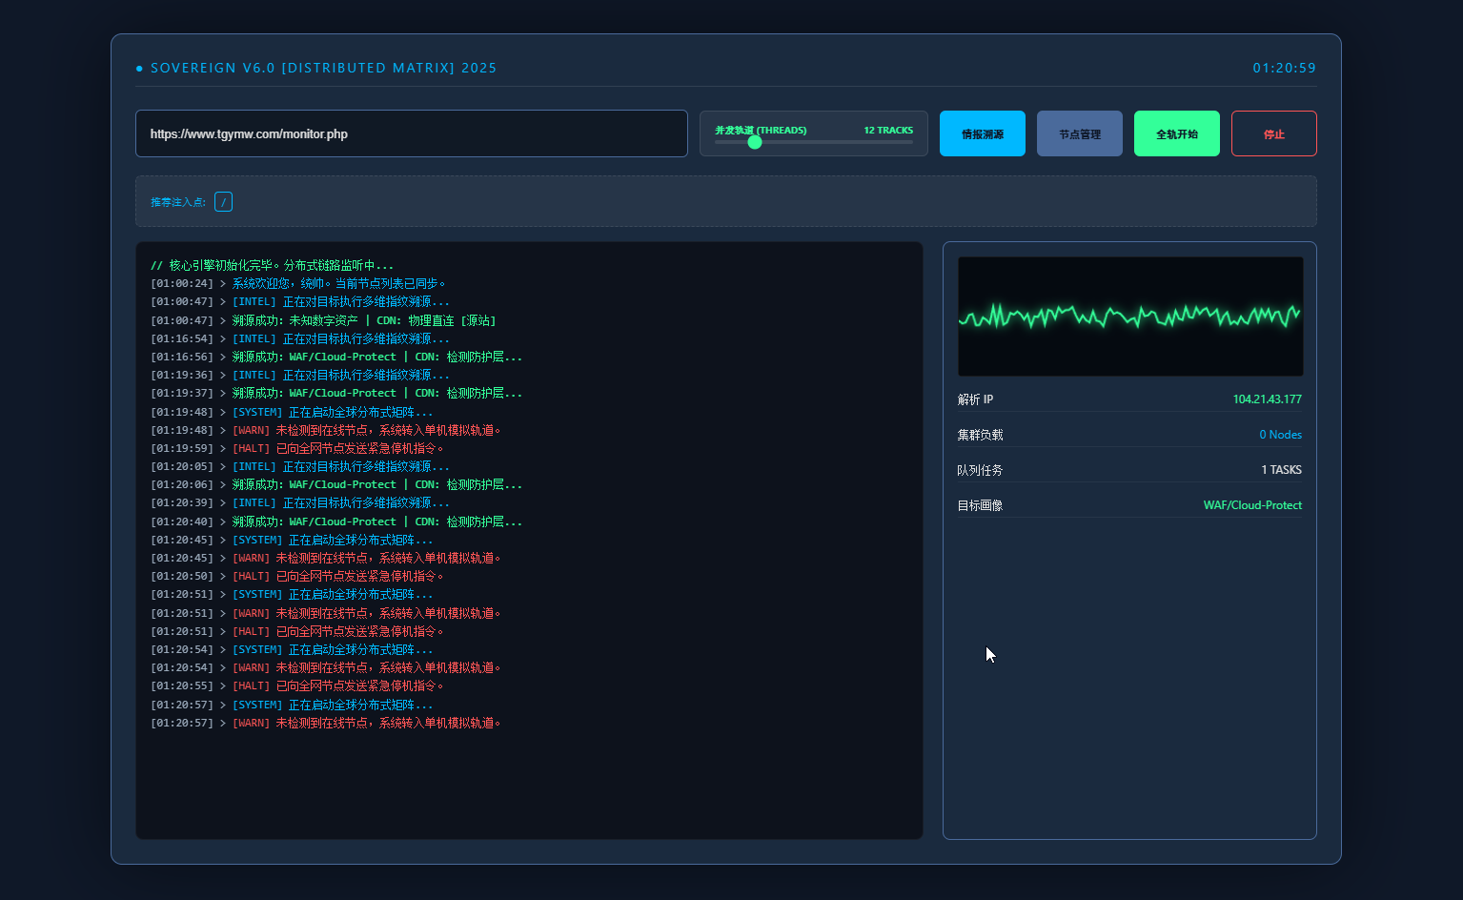Viewport: 1463px width, 900px height.
Task: Select the first log line about core engine initialization
Action: click(x=272, y=266)
